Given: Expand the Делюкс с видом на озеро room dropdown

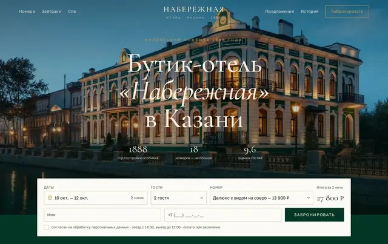Looking at the screenshot, I should tap(261, 198).
